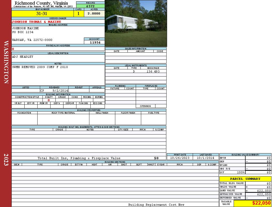The height and width of the screenshot is (207, 272).
Task: Click the 2023 year sidebar label
Action: 6,160
